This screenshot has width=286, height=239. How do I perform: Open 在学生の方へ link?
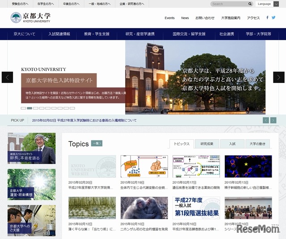(46, 4)
